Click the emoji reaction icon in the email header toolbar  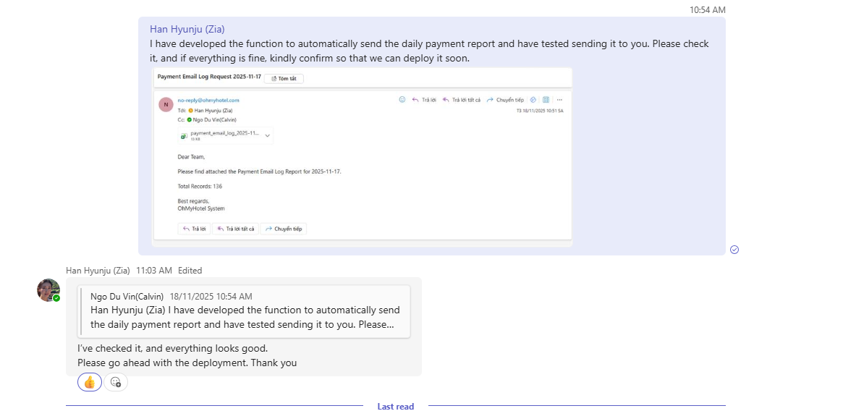[x=402, y=100]
